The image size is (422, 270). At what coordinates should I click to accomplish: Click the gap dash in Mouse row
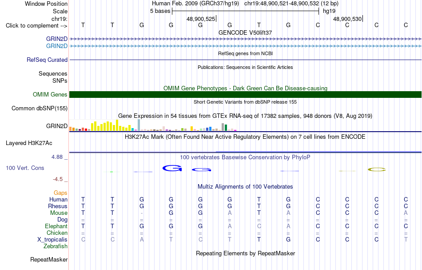click(x=142, y=213)
